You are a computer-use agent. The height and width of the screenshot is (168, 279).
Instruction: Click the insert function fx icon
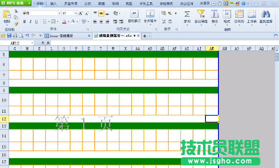click(48, 43)
